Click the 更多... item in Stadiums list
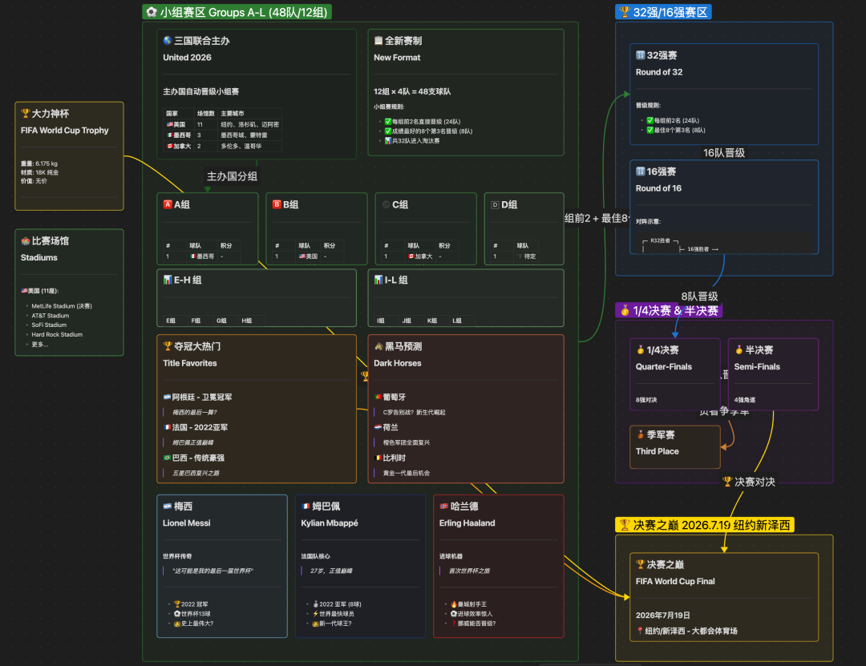Image resolution: width=866 pixels, height=666 pixels. [x=40, y=344]
